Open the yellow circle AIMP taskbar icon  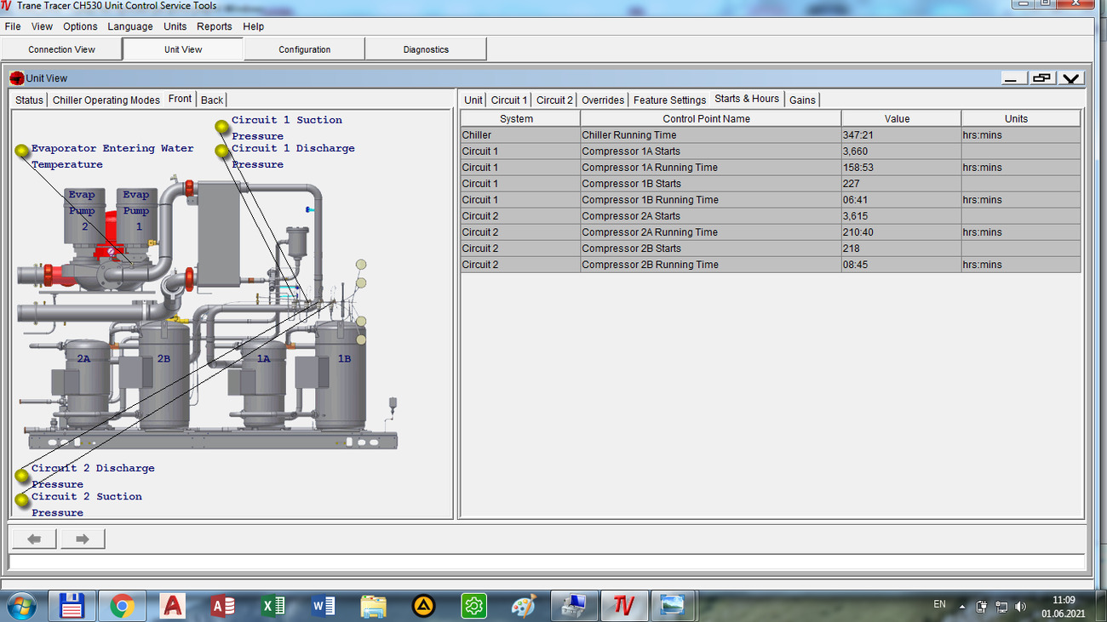(x=423, y=606)
